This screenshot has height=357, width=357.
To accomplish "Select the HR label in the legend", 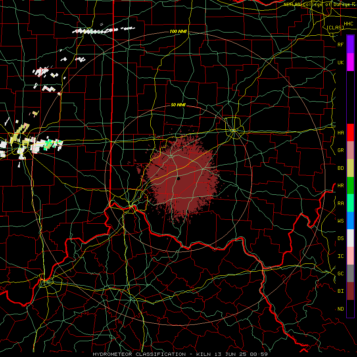I will click(341, 186).
